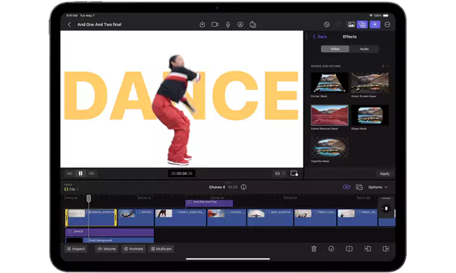Expand the timeline Options menu

click(378, 187)
